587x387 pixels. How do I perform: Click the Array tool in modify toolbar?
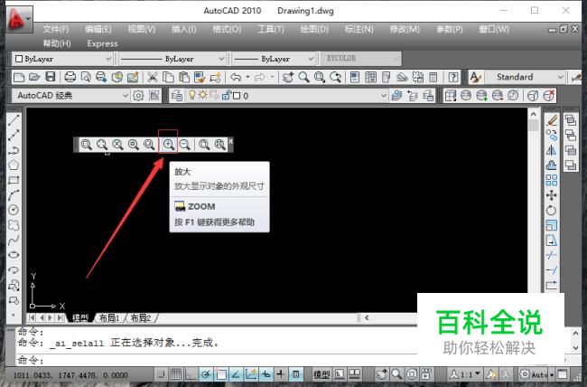coord(552,180)
